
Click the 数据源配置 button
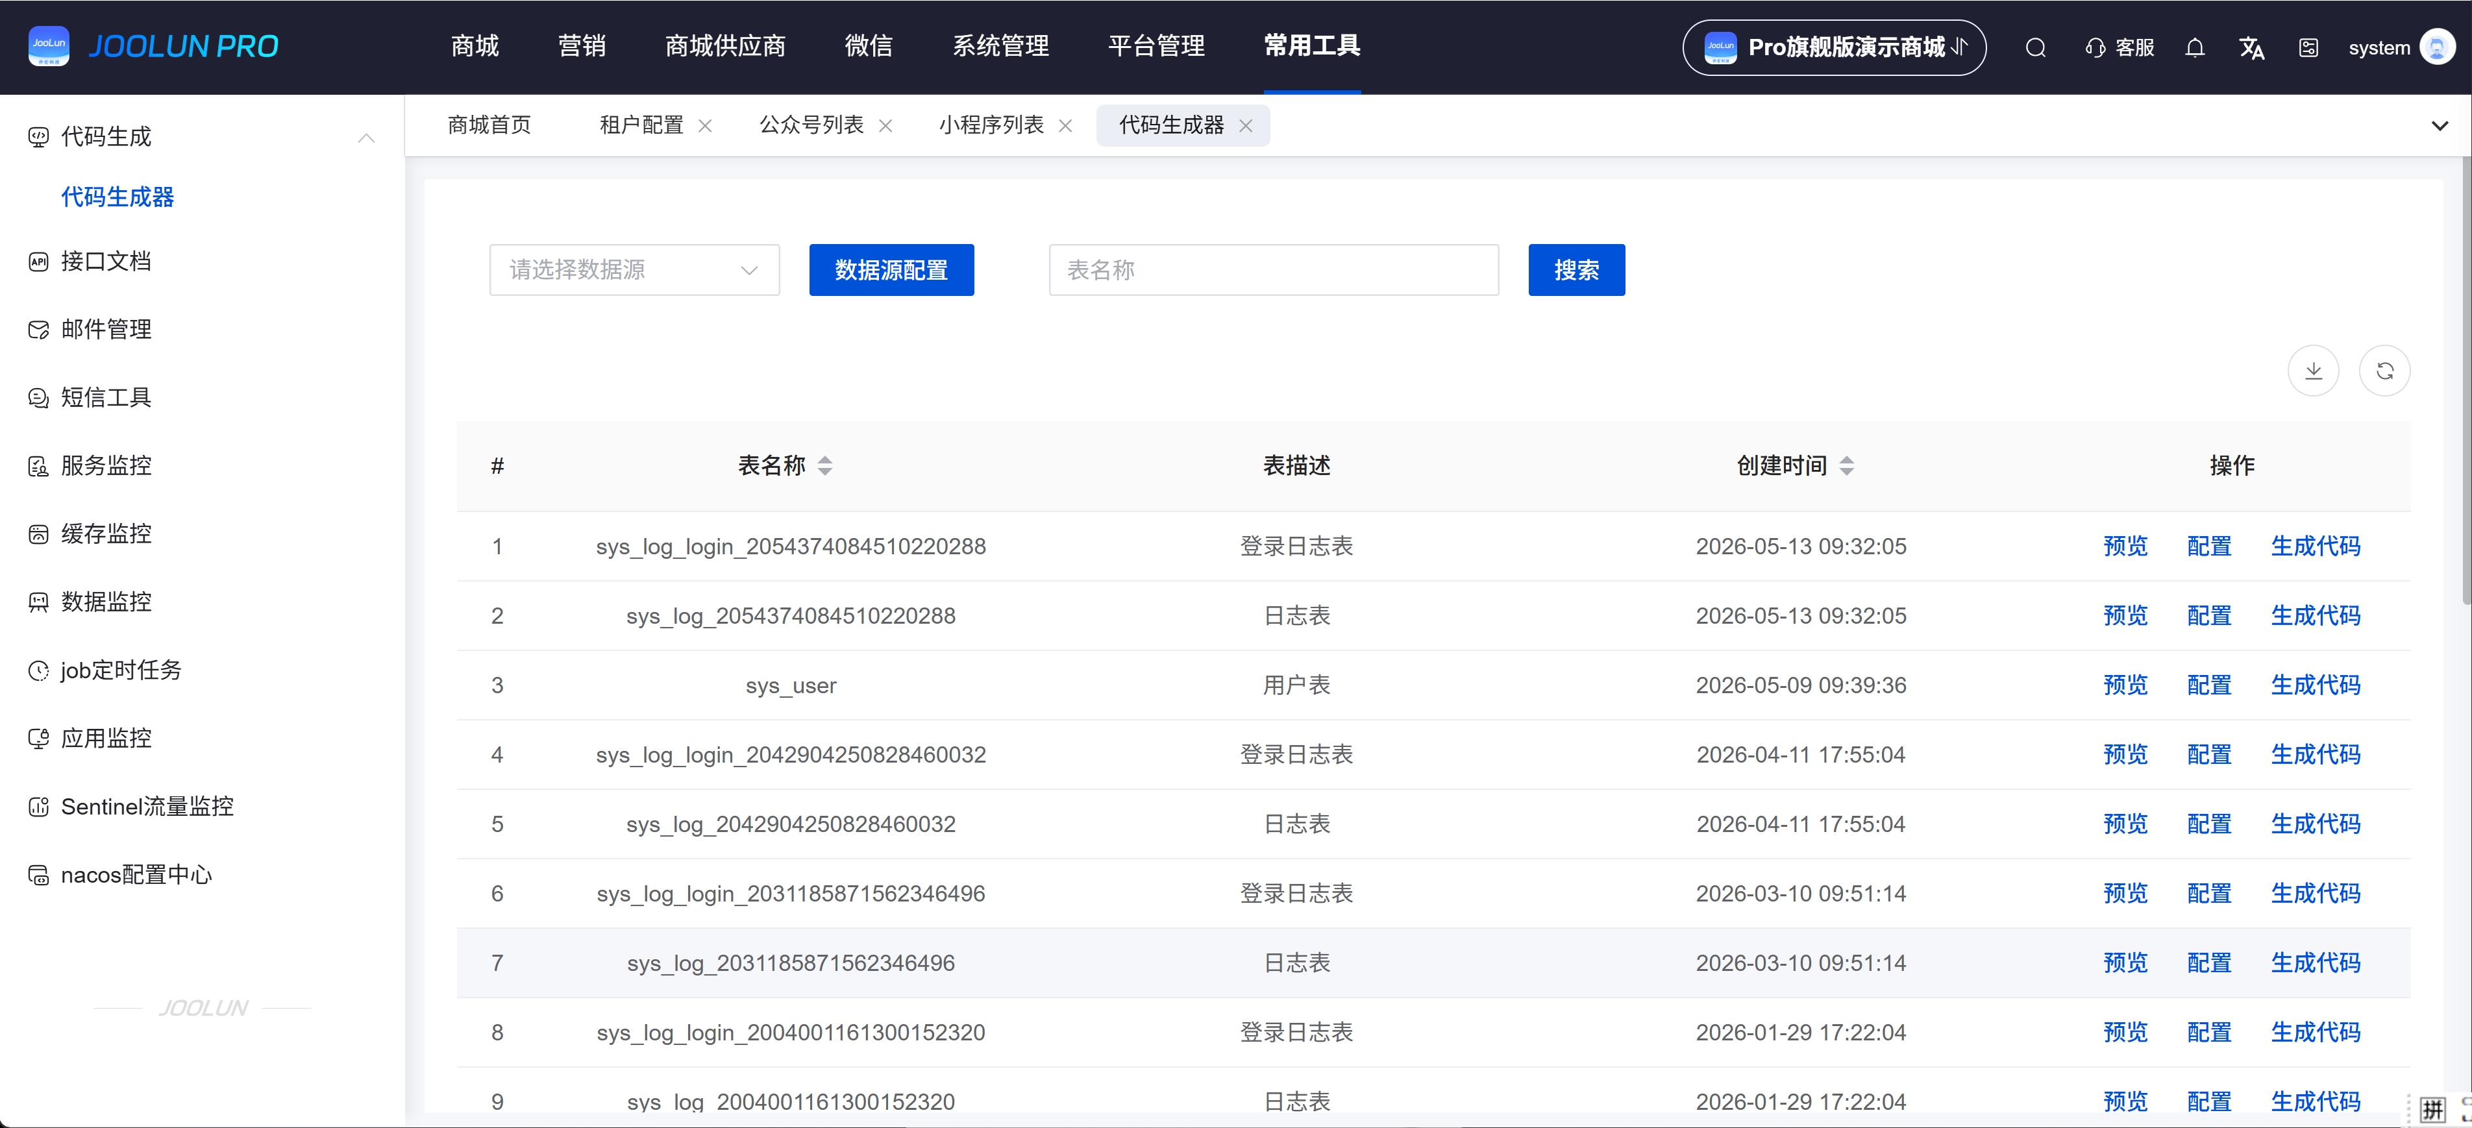(x=891, y=271)
